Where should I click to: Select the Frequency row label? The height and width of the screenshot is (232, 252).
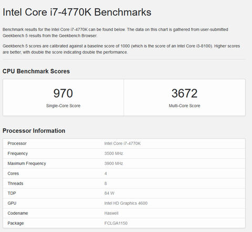[18, 153]
